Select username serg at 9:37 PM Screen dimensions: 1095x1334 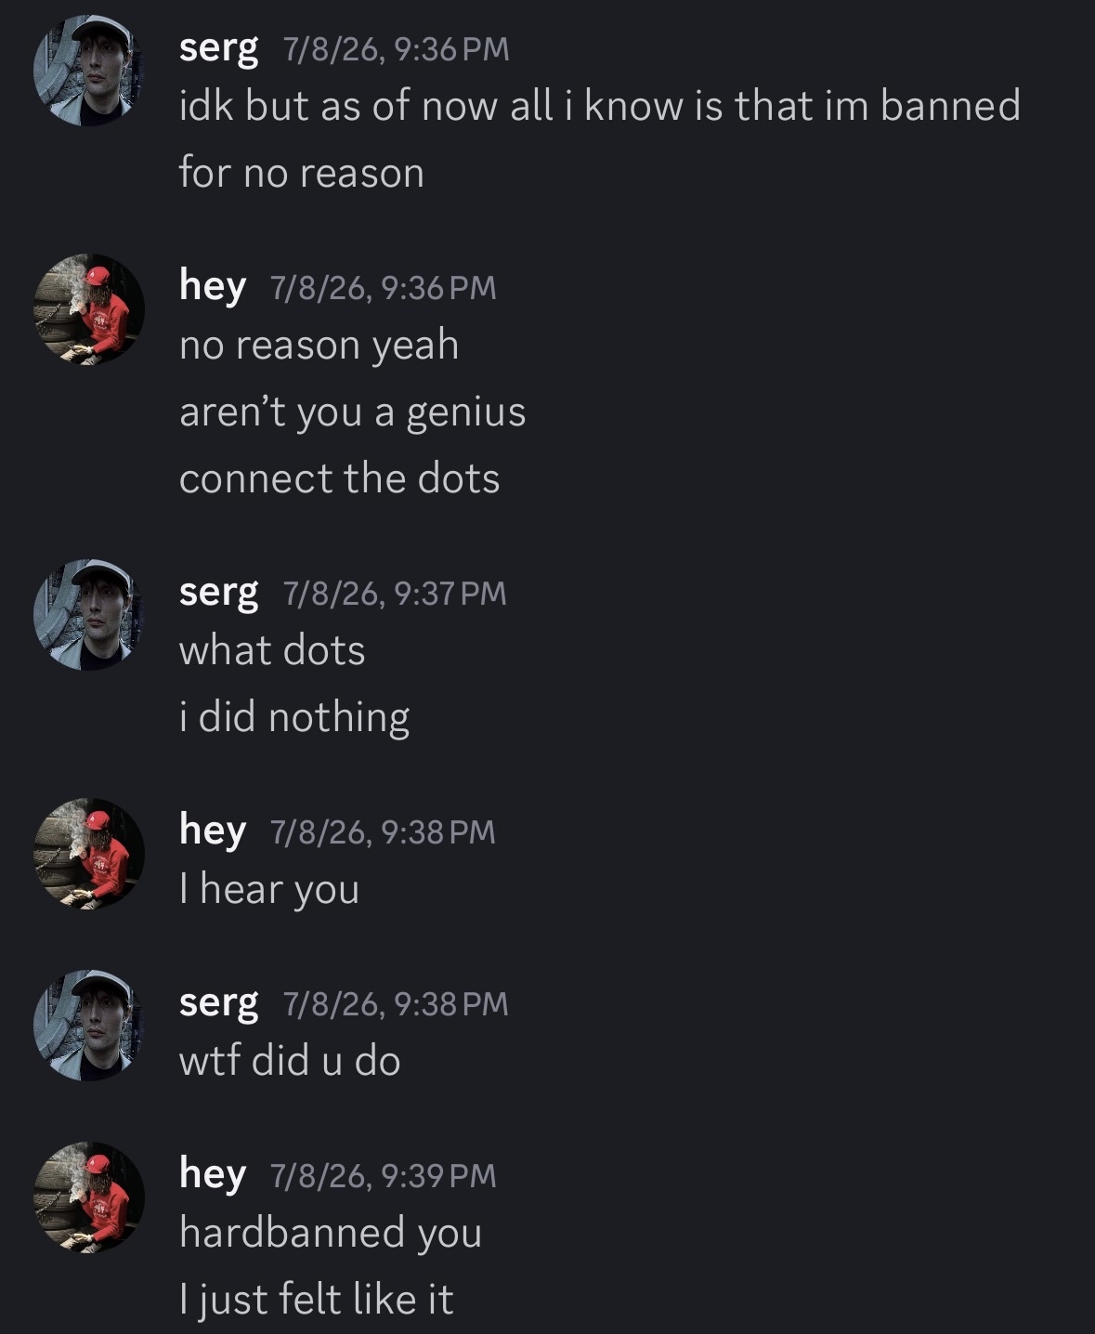(218, 593)
